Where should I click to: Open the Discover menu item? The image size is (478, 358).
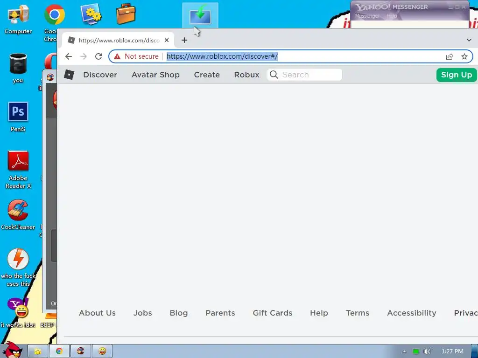pyautogui.click(x=100, y=75)
